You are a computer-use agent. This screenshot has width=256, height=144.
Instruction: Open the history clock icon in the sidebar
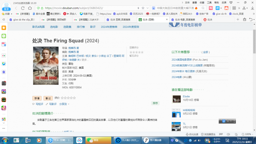(4, 36)
